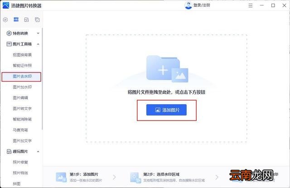Open 图片编辑 tool

[20, 97]
